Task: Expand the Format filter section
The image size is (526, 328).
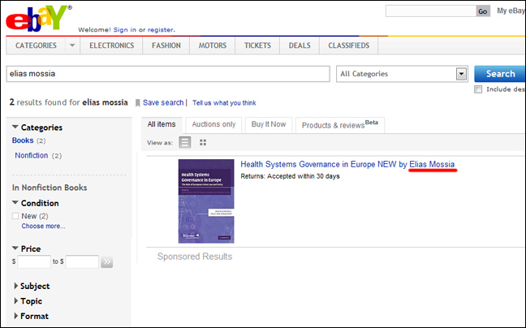Action: (17, 316)
